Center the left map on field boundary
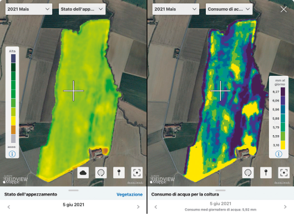294x216 pixels. 137,173
